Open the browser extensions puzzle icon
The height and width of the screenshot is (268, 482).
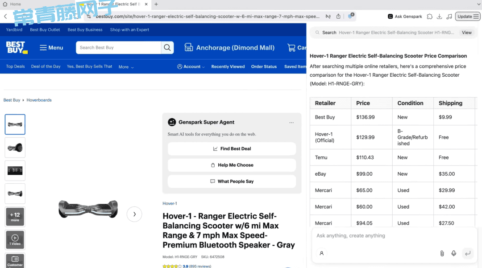[x=429, y=16]
